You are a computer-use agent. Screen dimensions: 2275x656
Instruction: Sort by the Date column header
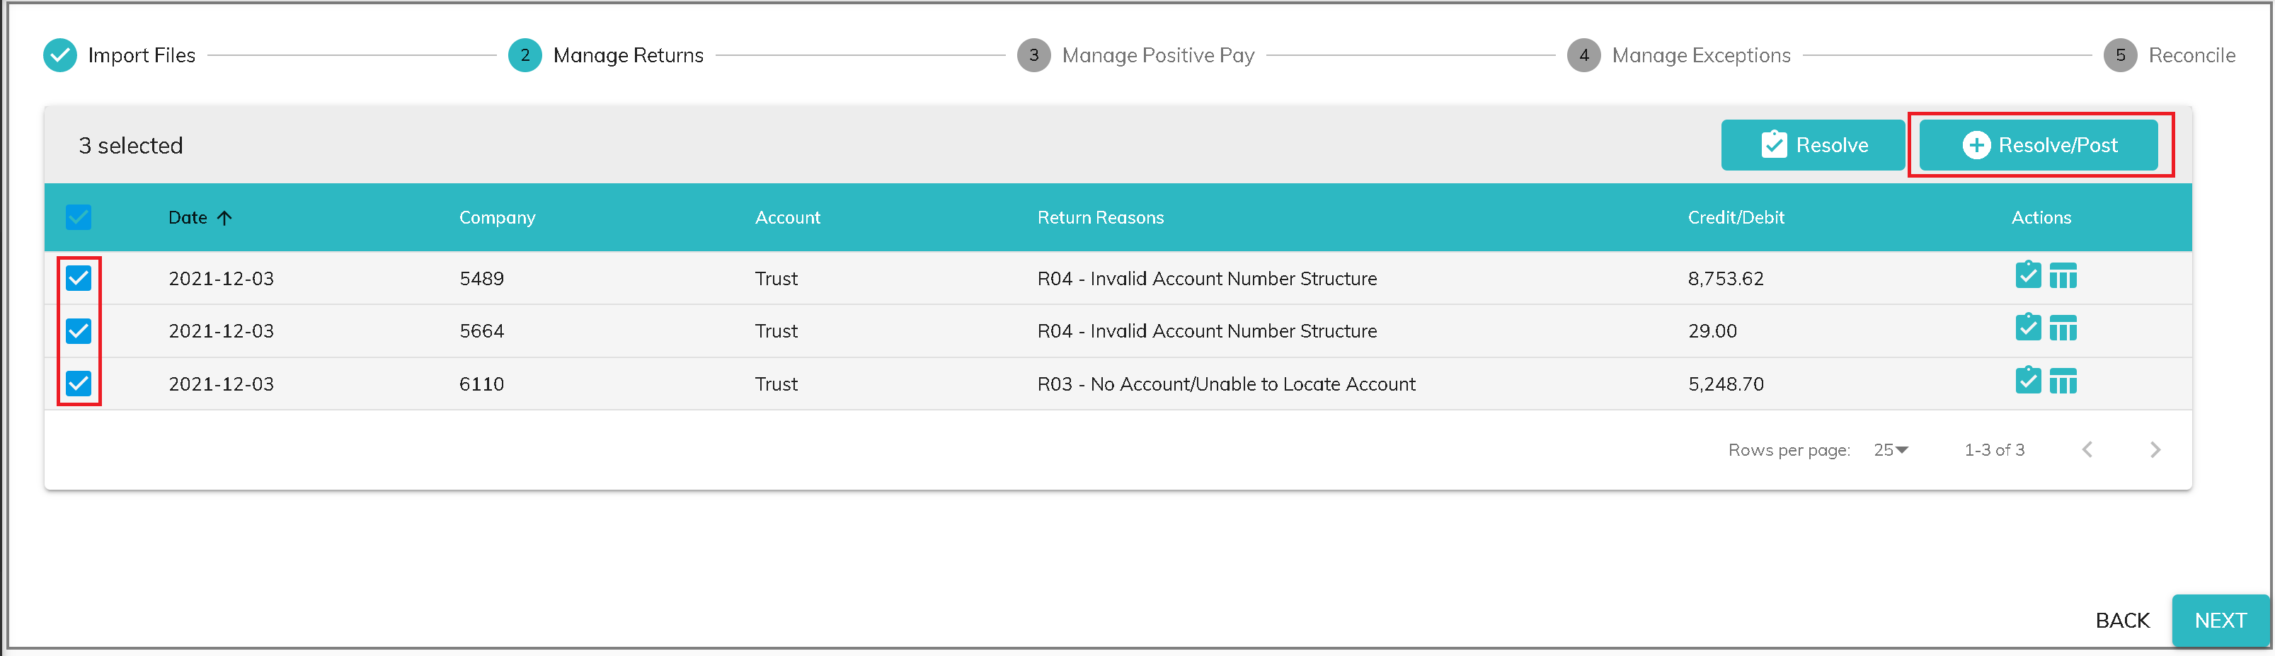tap(188, 218)
